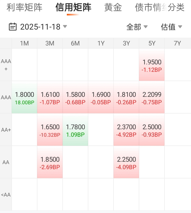Click the calendar icon beside the date
Viewport: 191px width, 213px height.
coord(12,27)
